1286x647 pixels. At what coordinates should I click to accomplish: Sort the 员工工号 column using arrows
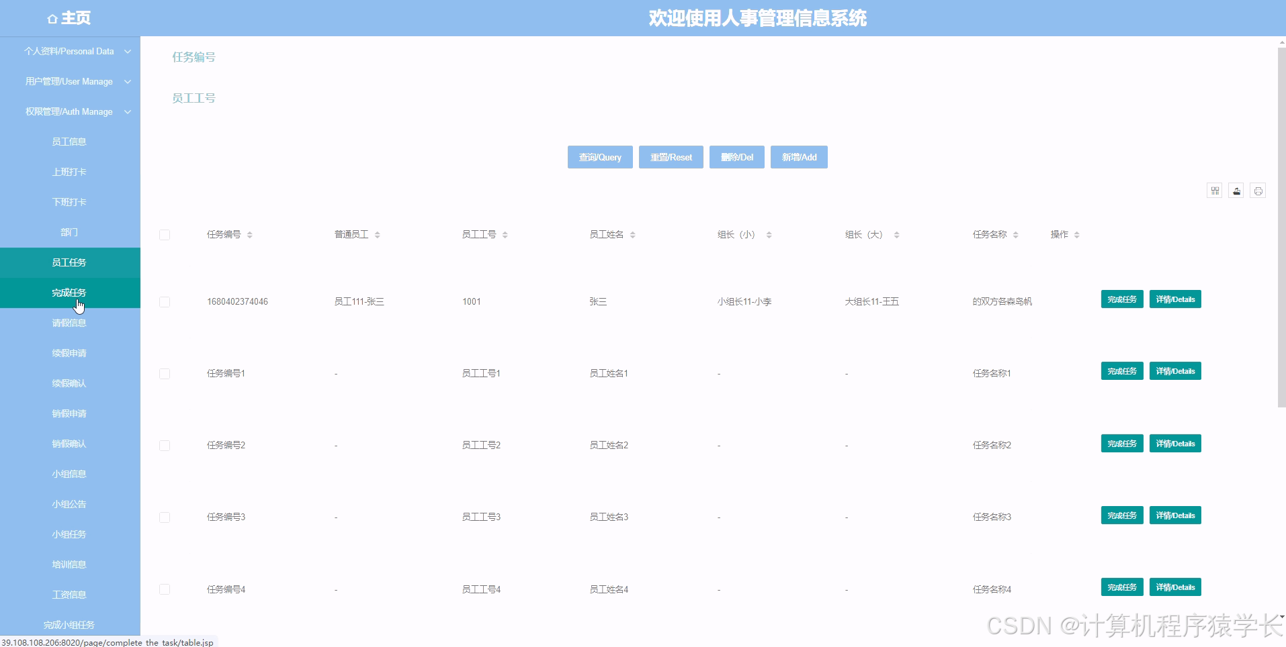(507, 234)
